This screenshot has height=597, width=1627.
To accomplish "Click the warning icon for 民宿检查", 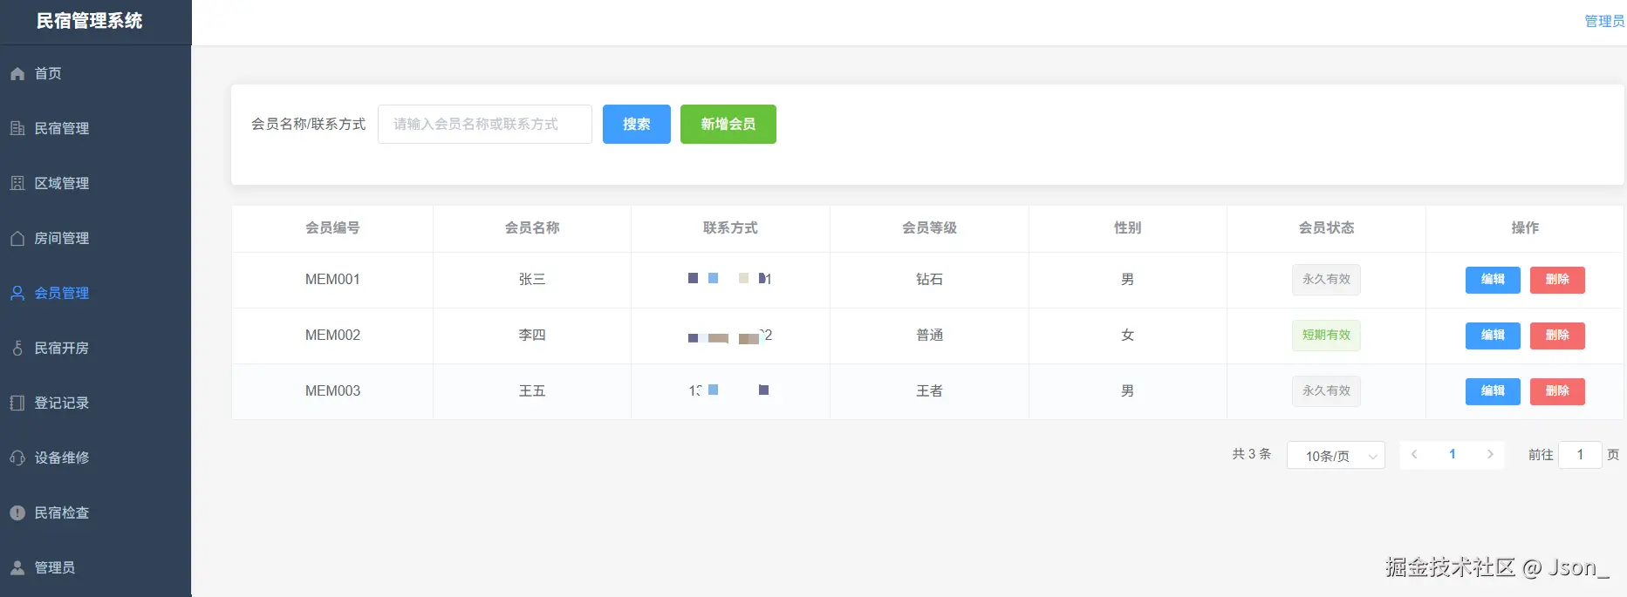I will (x=17, y=513).
